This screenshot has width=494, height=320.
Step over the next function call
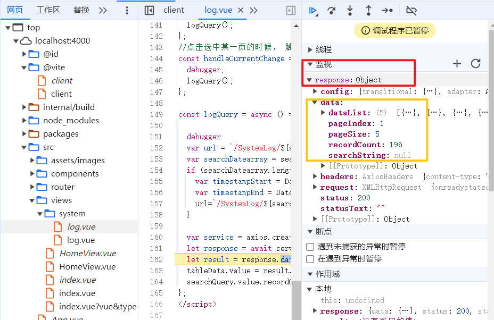[x=332, y=11]
